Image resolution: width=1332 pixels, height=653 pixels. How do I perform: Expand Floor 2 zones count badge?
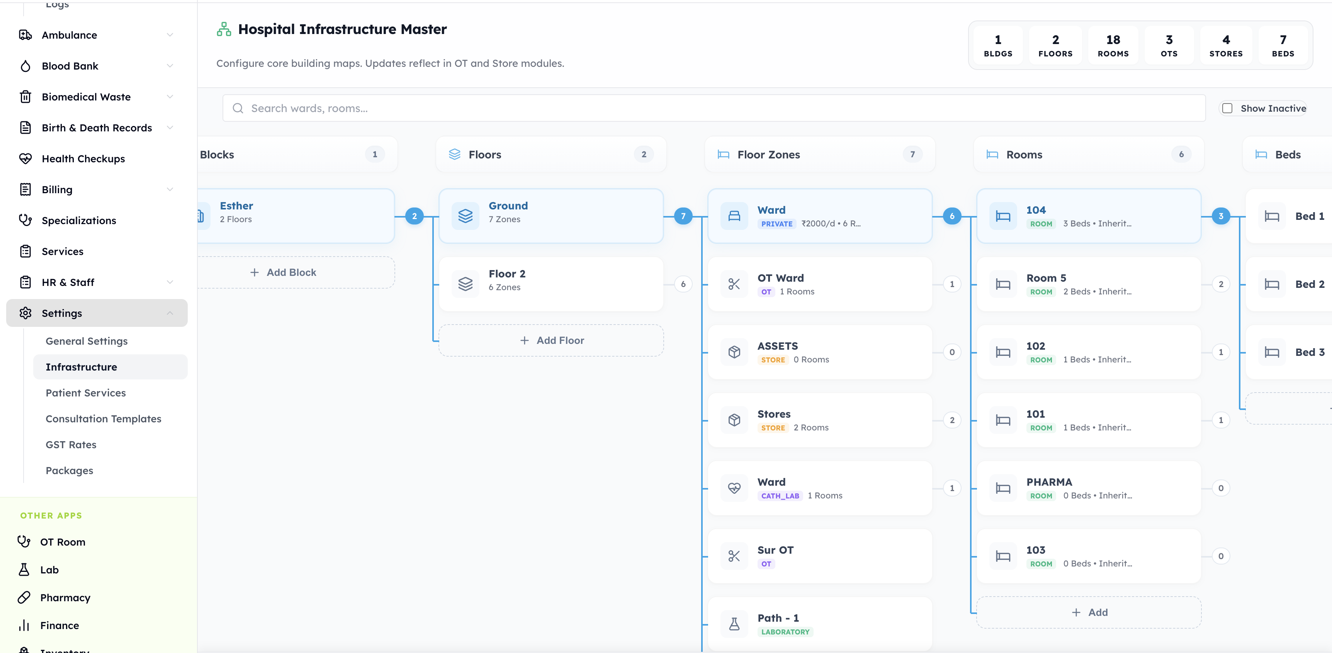pos(683,284)
